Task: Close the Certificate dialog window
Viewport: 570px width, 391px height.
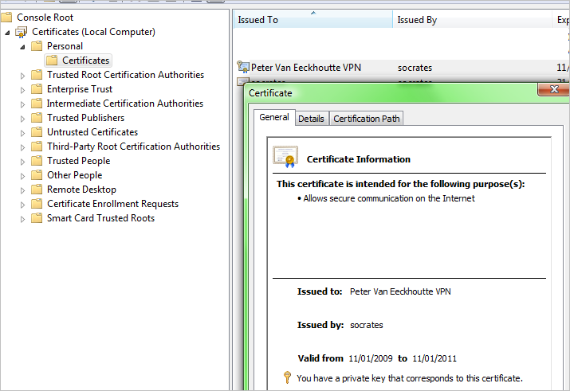Action: click(552, 91)
